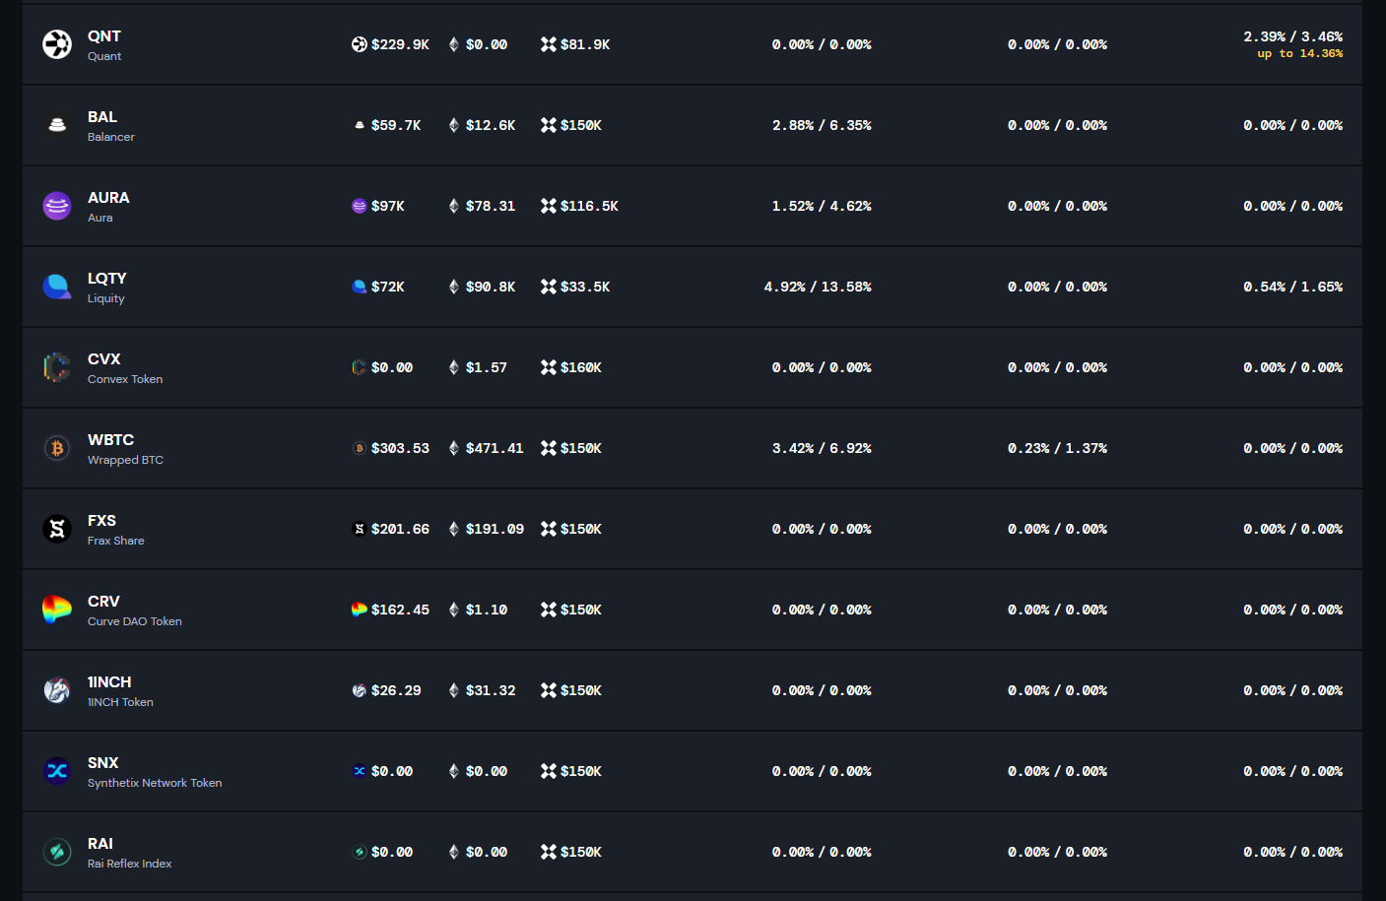This screenshot has width=1386, height=901.
Task: Click the cross icon beside $81.9K
Action: (549, 44)
